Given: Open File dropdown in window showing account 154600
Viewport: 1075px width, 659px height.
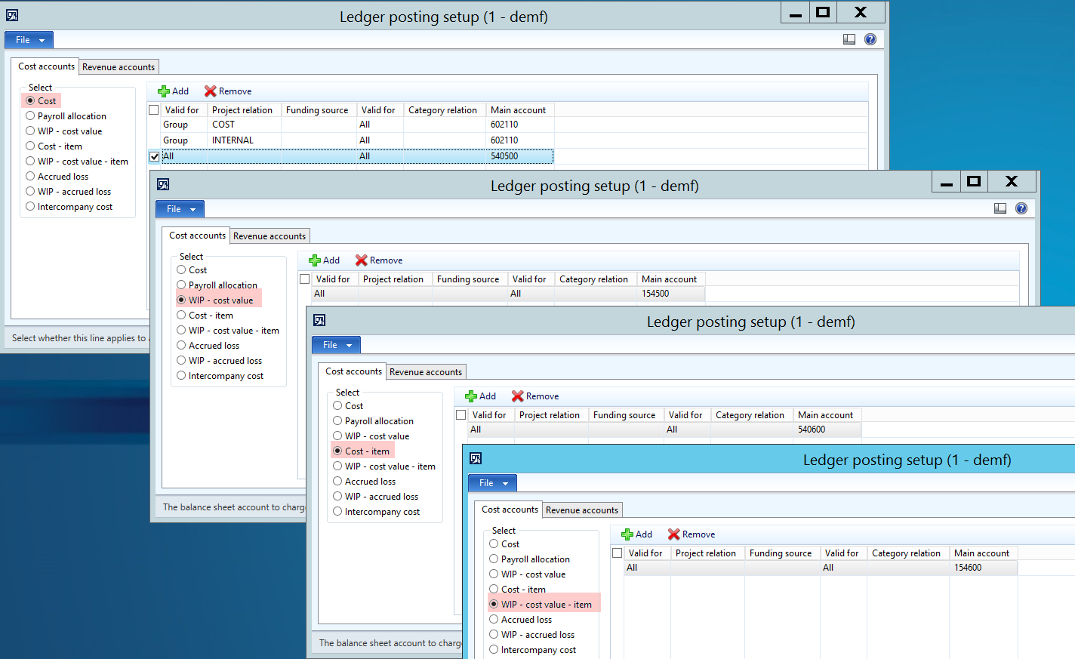Looking at the screenshot, I should pos(493,483).
